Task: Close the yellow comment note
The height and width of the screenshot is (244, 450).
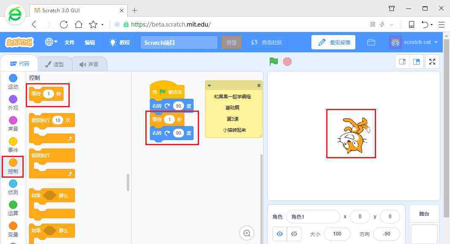Action: (x=259, y=85)
